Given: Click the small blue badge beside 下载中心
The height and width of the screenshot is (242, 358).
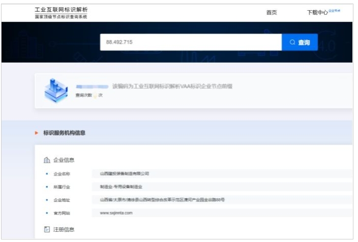Looking at the screenshot, I should pyautogui.click(x=334, y=11).
